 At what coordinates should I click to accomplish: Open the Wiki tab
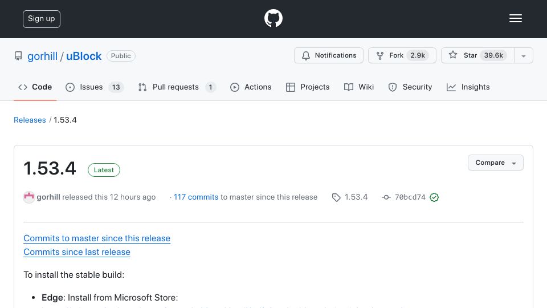358,87
